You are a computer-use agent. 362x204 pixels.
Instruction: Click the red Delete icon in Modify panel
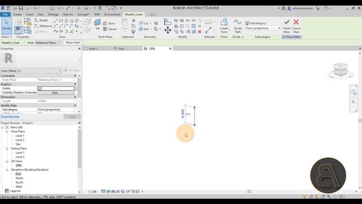[200, 32]
